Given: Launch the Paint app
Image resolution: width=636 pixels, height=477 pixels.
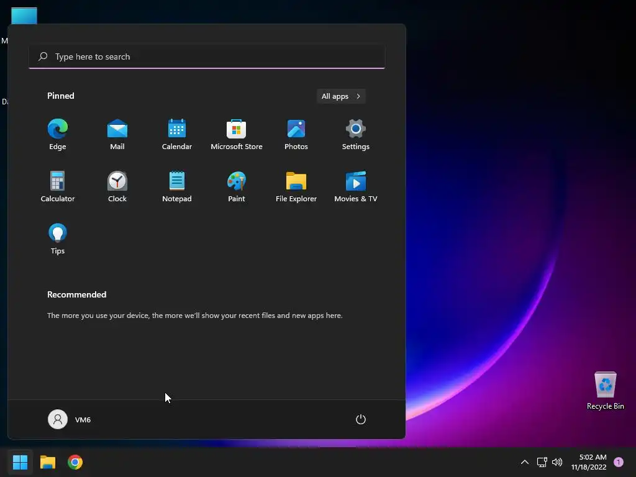Looking at the screenshot, I should coord(237,186).
